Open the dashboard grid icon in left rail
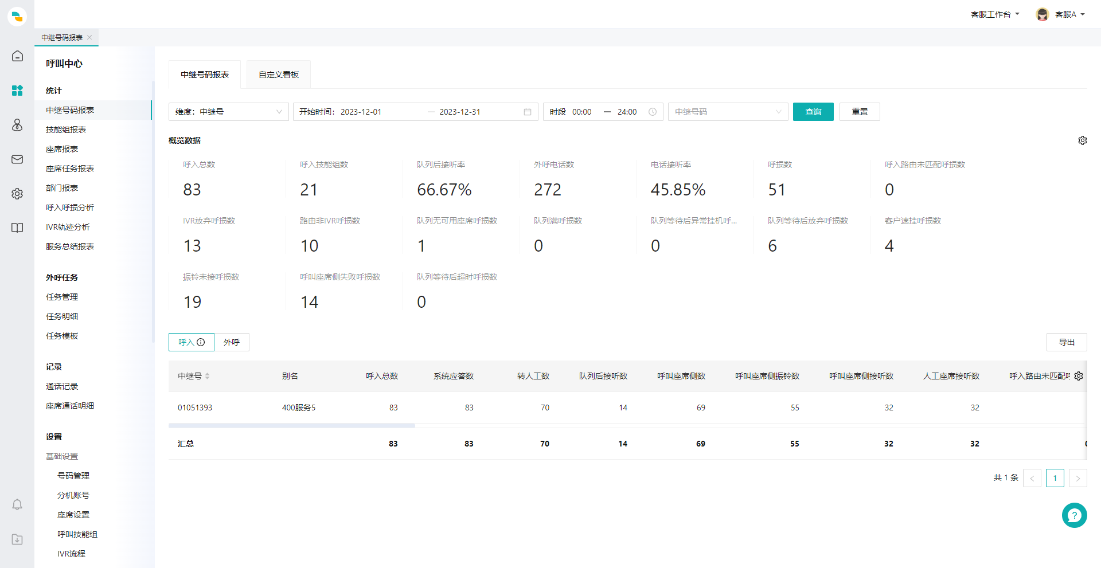1101x568 pixels. click(x=17, y=91)
